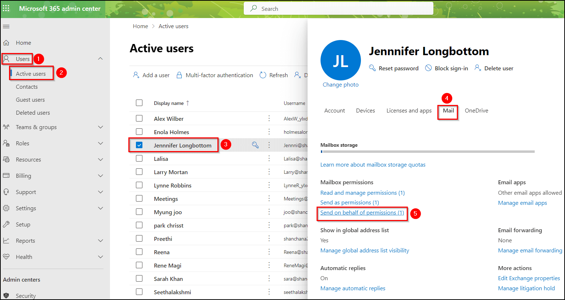
Task: Check the checkbox next to Alex Wilber
Action: click(139, 118)
